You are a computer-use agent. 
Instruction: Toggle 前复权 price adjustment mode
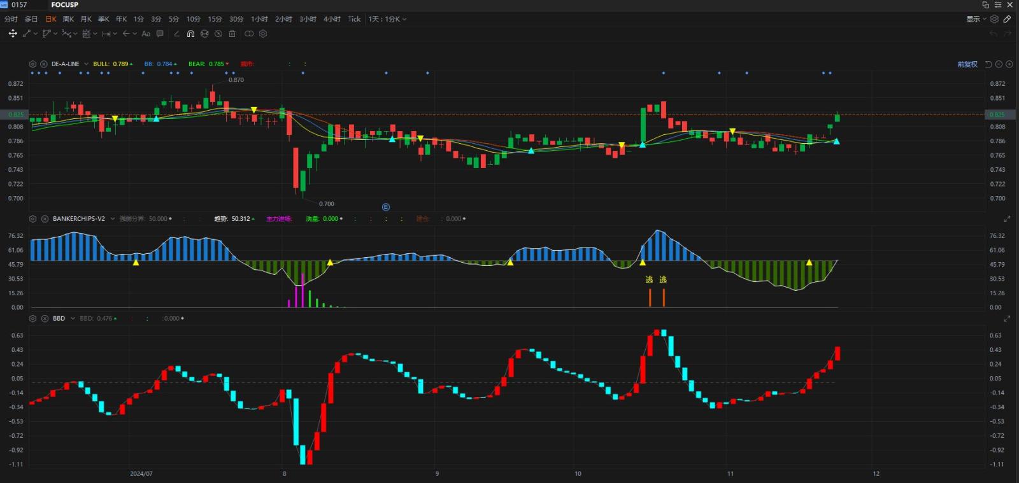coord(967,64)
